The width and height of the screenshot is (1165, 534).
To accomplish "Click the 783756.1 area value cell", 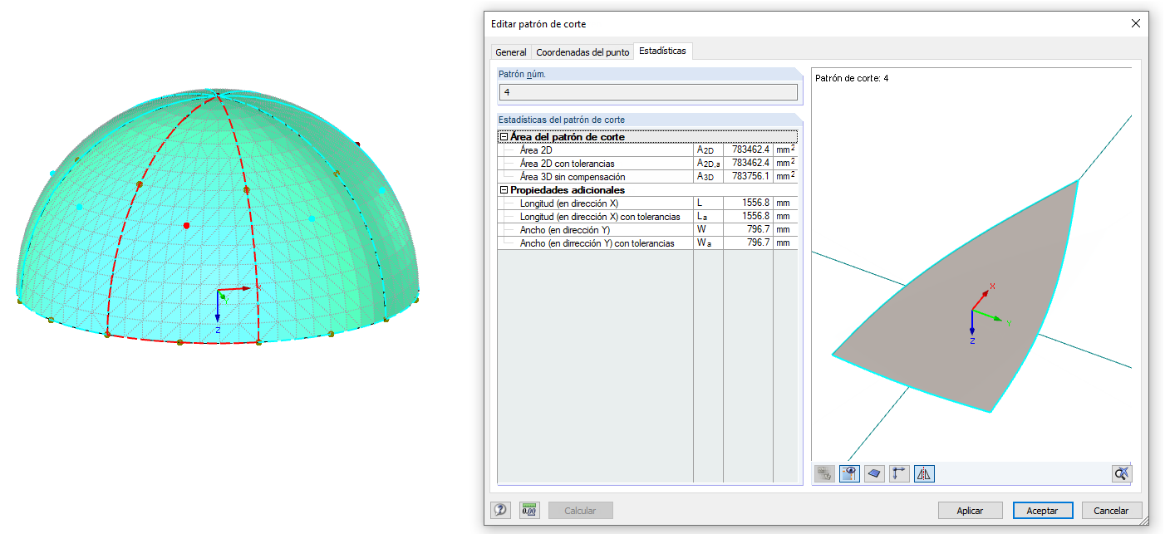I will pos(748,177).
